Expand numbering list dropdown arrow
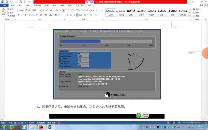This screenshot has height=130, width=208. pyautogui.click(x=75, y=10)
